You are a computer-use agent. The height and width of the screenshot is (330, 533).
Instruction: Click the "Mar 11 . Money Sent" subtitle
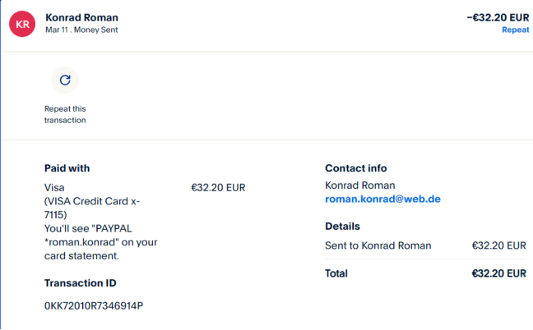81,30
